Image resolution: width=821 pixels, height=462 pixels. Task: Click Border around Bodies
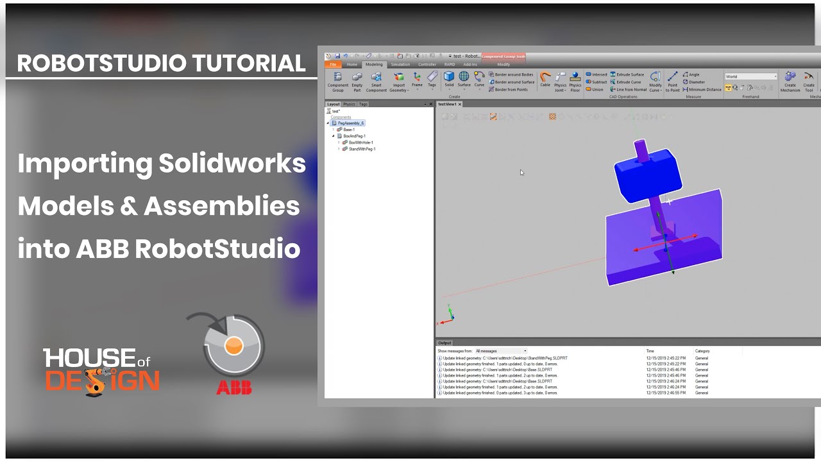pos(511,74)
